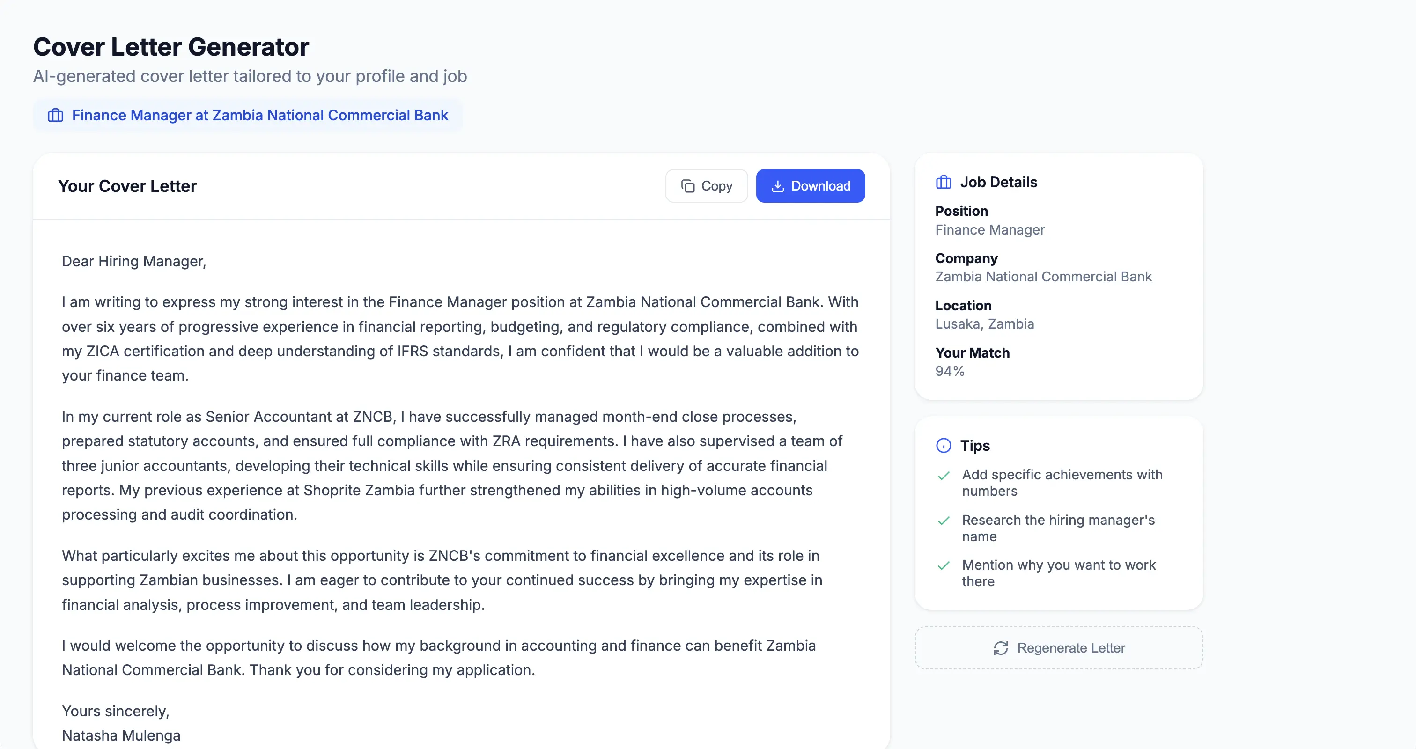Viewport: 1416px width, 749px height.
Task: Click the info circle icon beside Tips
Action: [x=943, y=446]
